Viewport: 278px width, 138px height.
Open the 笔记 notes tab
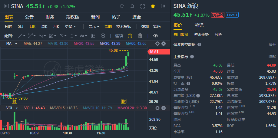coord(199,25)
